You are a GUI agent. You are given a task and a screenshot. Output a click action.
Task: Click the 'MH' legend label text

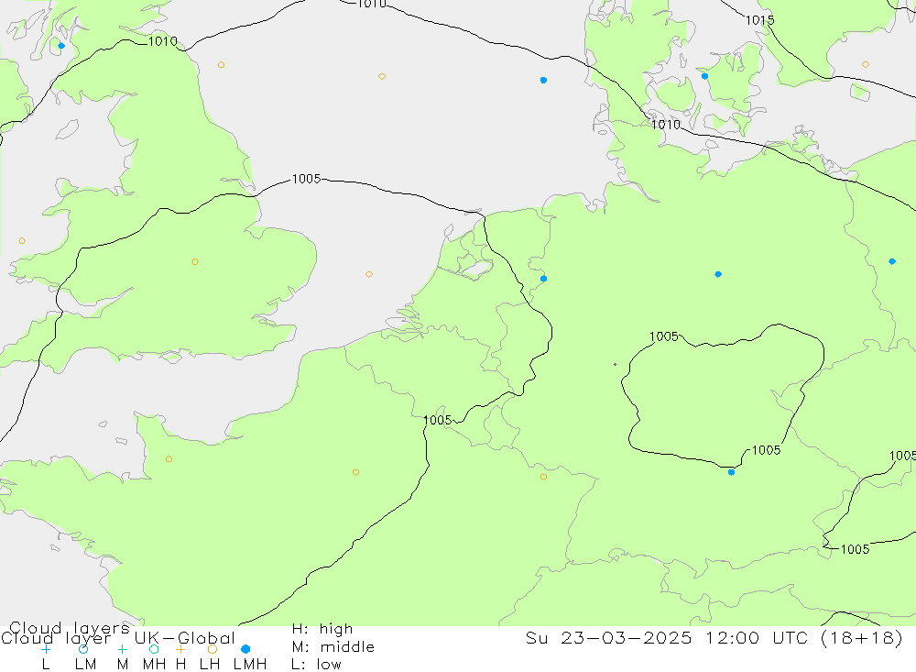(x=154, y=665)
